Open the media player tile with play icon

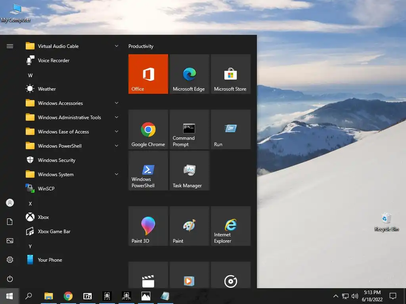(x=189, y=275)
